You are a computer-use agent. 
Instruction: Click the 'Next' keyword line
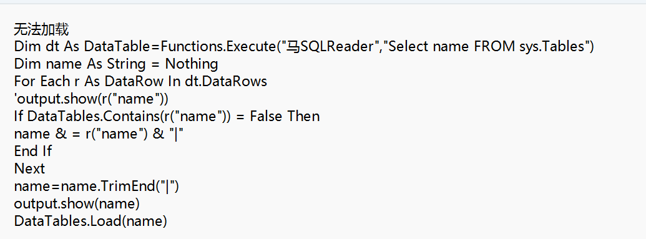(30, 169)
